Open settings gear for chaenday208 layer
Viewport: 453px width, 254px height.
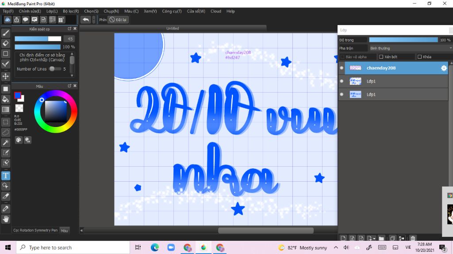(444, 68)
